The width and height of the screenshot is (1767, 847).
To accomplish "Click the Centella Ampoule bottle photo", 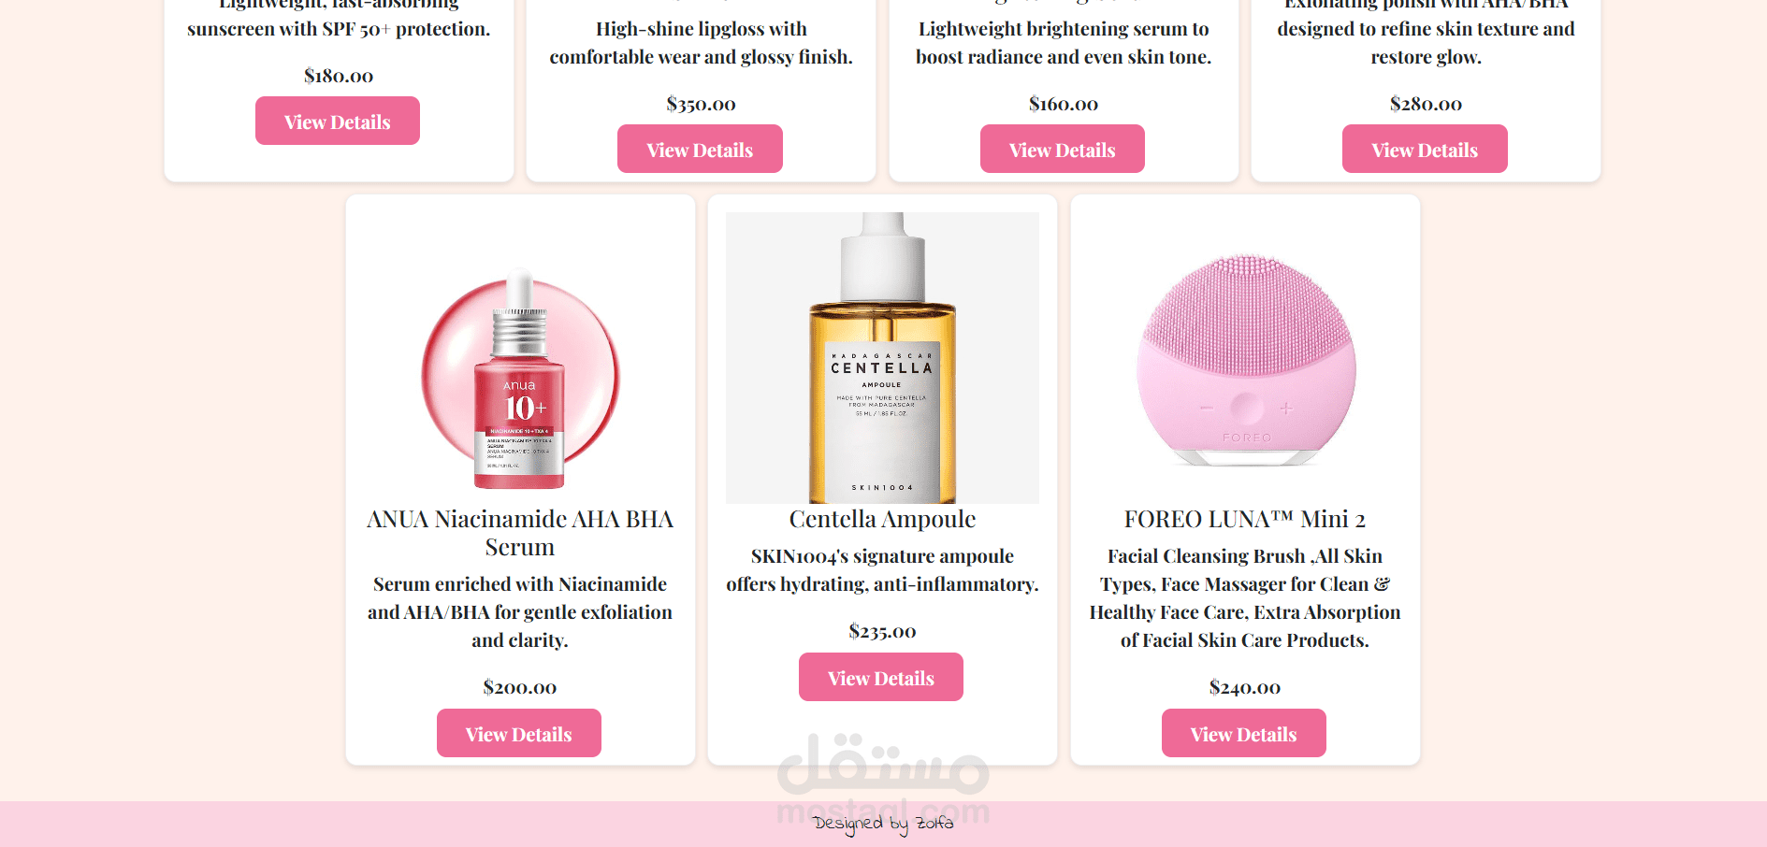I will [882, 358].
